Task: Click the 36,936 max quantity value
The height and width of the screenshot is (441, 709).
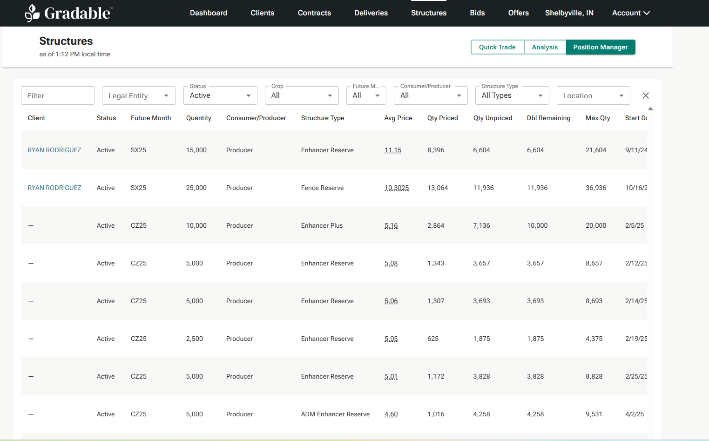Action: pos(596,188)
